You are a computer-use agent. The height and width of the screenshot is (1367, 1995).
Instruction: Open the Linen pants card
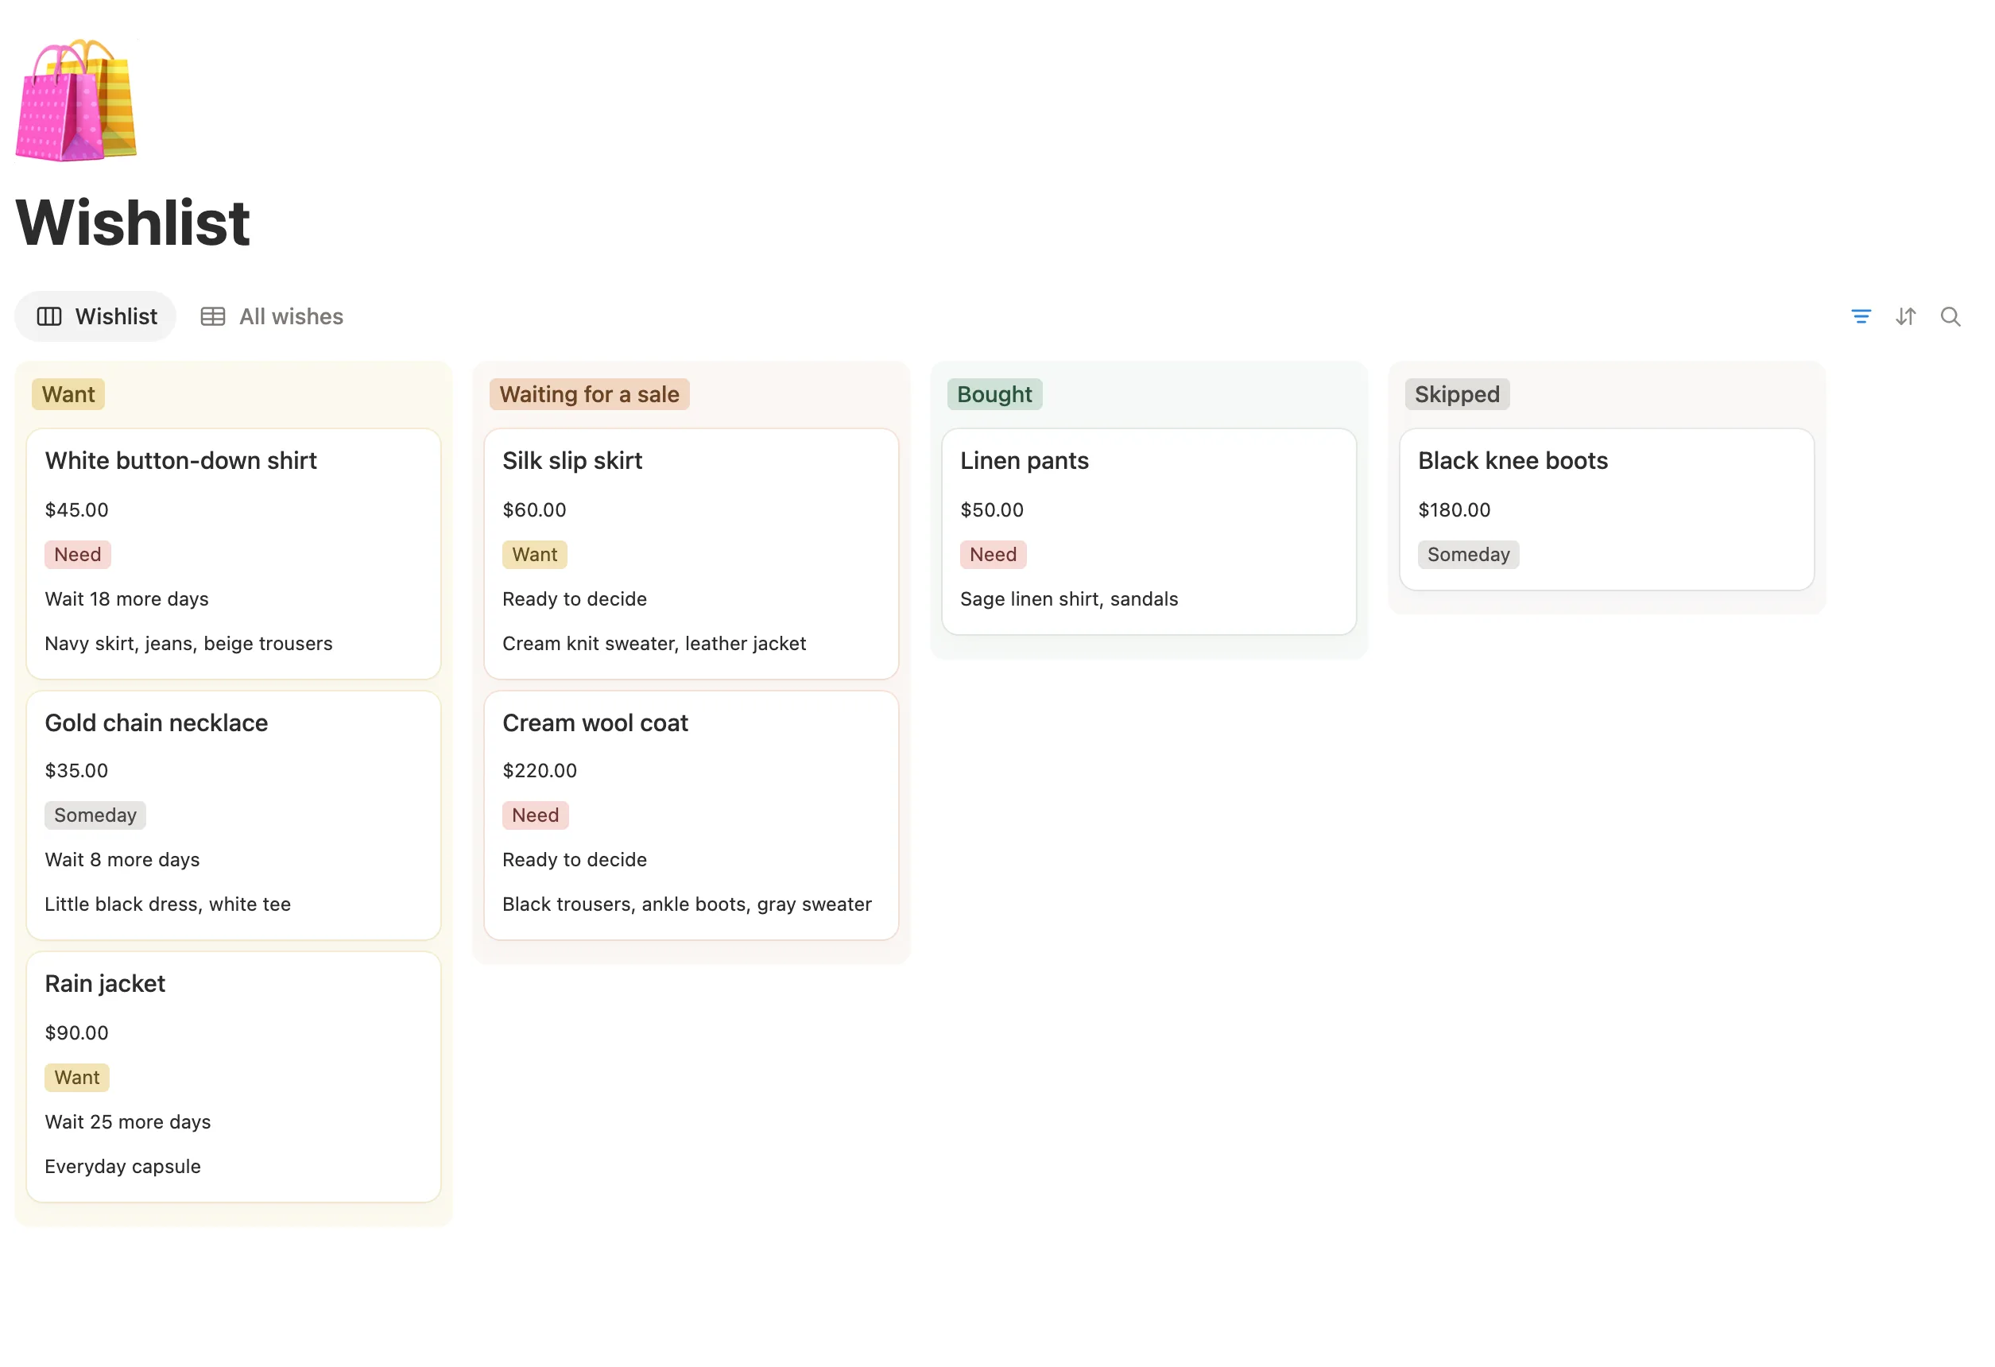(x=1149, y=531)
